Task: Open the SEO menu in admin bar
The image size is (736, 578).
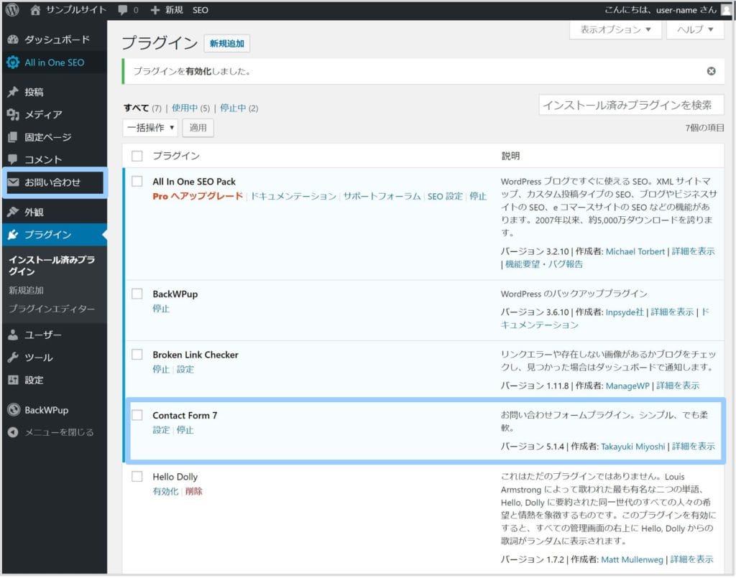Action: tap(200, 10)
